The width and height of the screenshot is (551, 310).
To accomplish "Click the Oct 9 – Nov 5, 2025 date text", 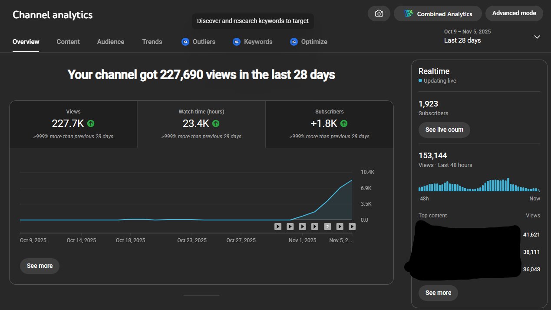I will pos(467,32).
